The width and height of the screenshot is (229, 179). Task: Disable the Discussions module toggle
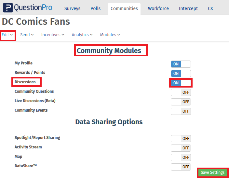[x=181, y=83]
